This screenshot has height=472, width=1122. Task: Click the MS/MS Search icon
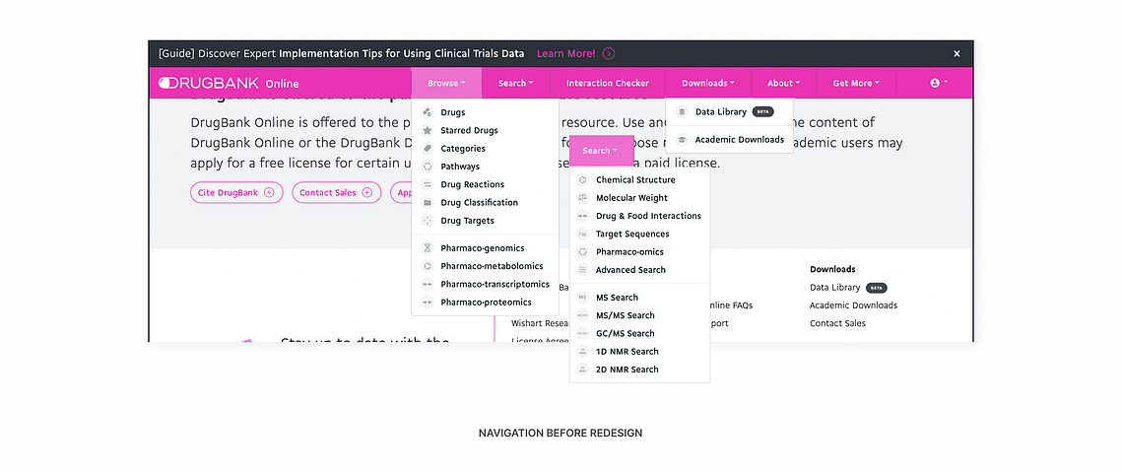[582, 315]
